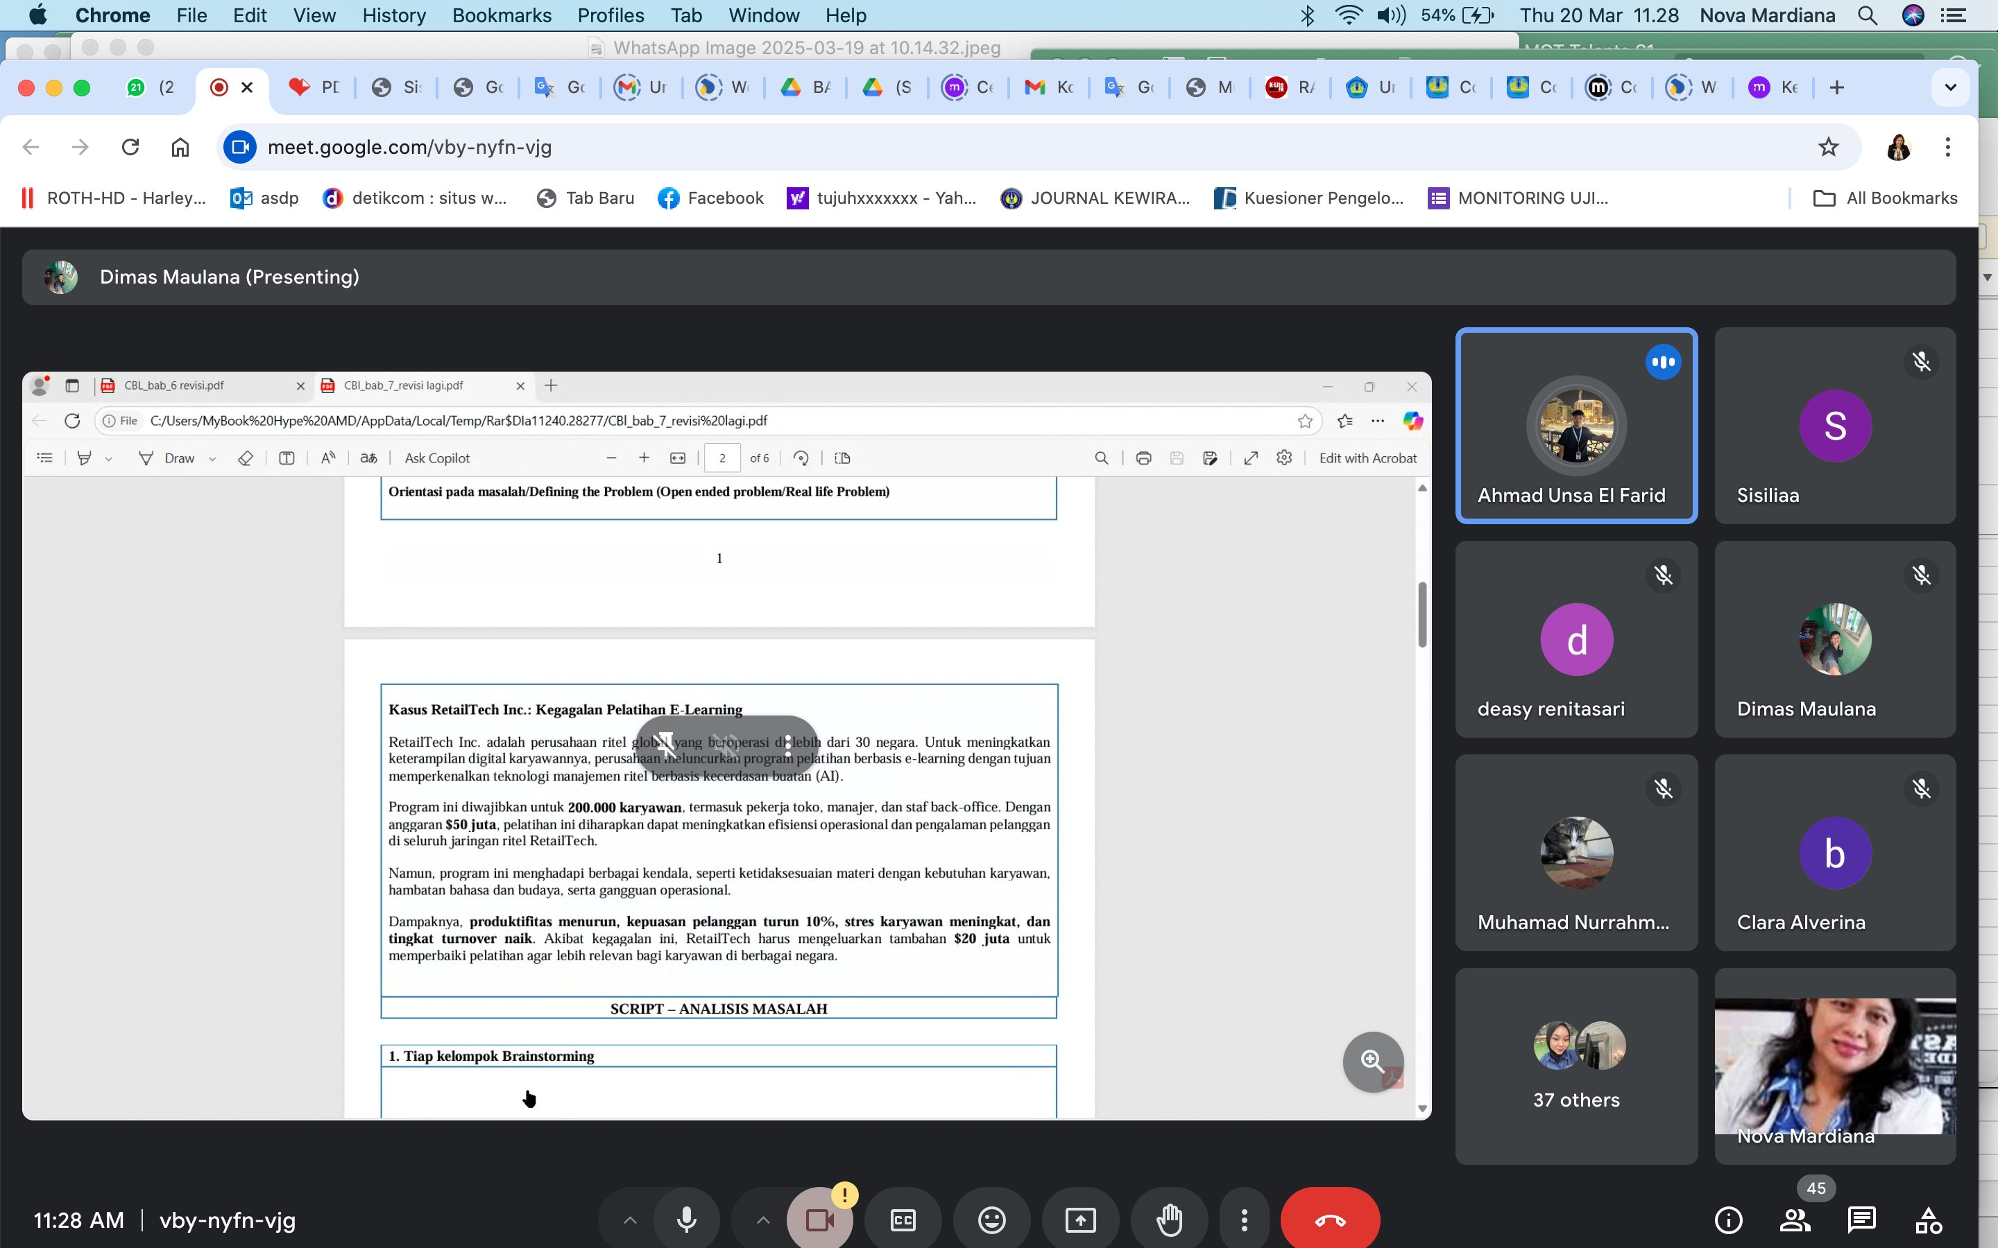This screenshot has height=1248, width=1998.
Task: Raise hand in the meeting
Action: pos(1169,1220)
